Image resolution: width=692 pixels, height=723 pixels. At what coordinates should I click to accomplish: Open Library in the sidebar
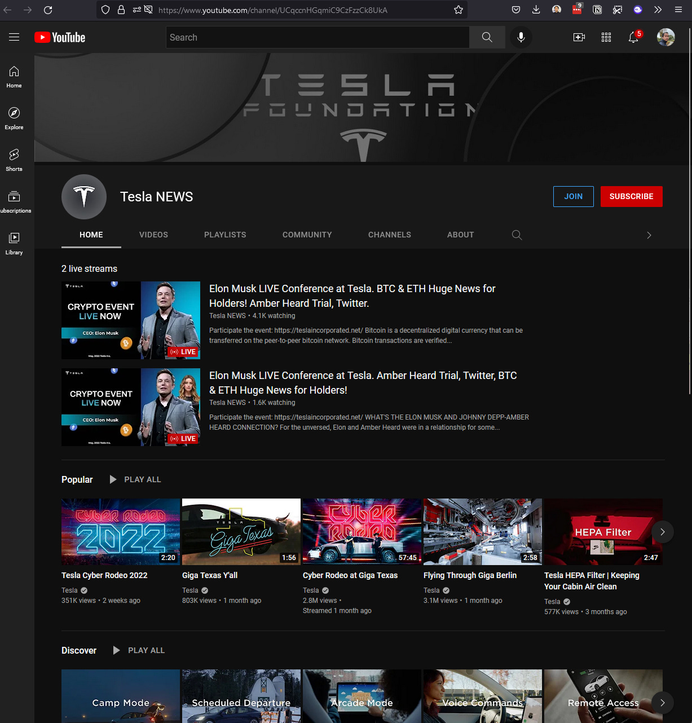[x=14, y=244]
